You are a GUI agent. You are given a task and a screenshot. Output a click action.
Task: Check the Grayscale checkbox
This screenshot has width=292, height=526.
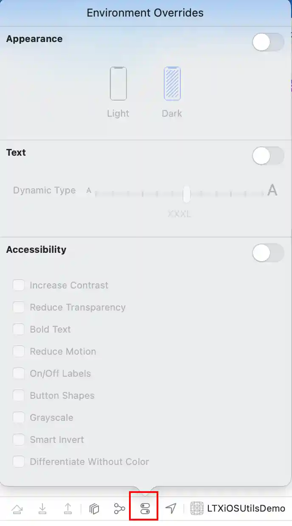(19, 417)
